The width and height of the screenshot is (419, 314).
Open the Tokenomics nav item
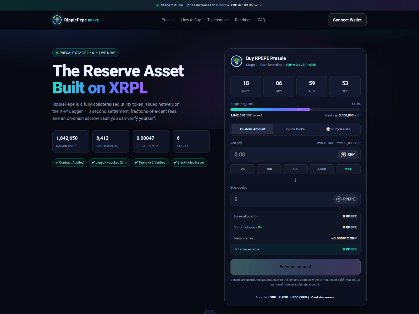tap(218, 20)
